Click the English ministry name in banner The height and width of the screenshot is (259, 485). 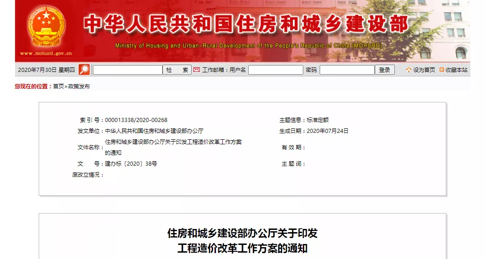tap(248, 46)
